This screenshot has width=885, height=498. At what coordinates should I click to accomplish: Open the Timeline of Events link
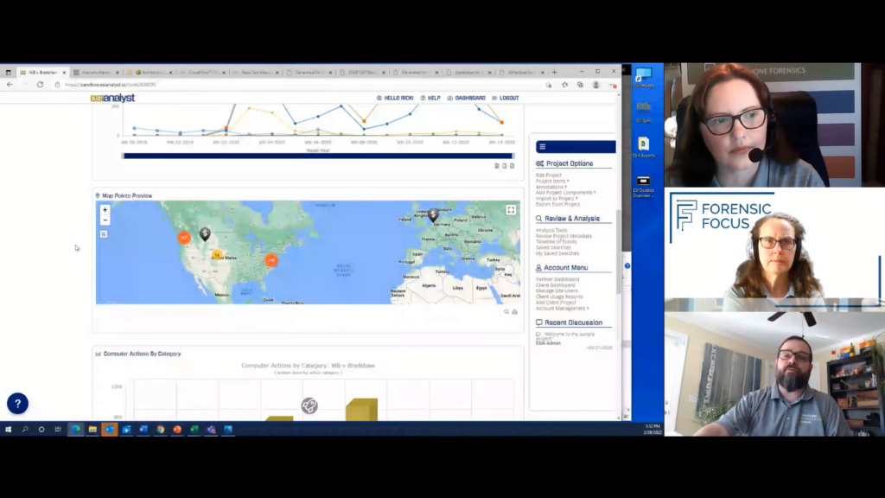pyautogui.click(x=556, y=242)
